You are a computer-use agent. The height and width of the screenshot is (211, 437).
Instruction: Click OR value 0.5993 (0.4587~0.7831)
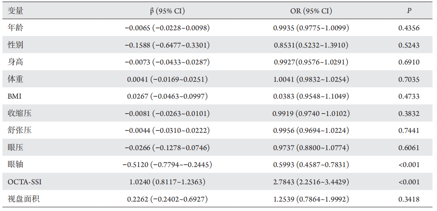point(311,165)
